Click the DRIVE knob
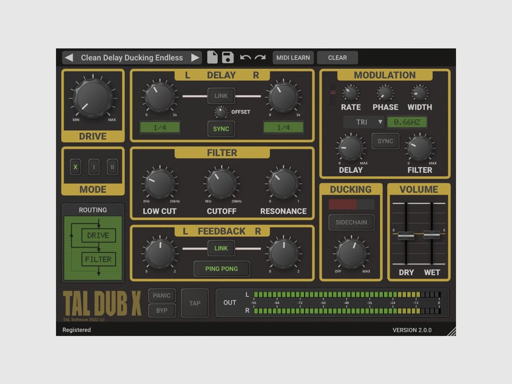The height and width of the screenshot is (384, 512). [x=93, y=98]
